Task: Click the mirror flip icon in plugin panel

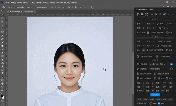Action: 151,14
